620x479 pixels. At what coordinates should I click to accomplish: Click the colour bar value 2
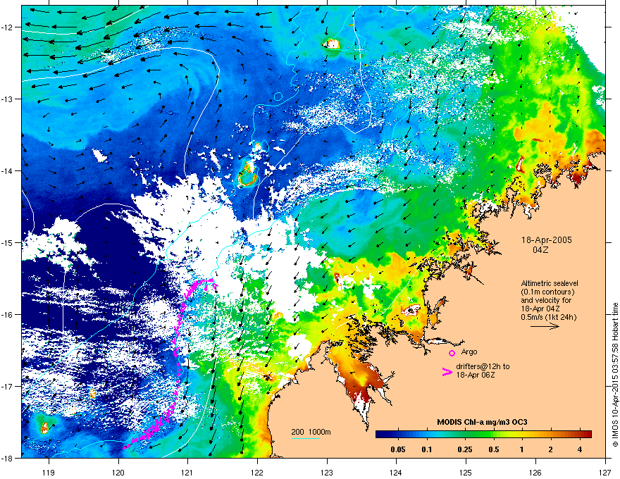[x=551, y=449]
